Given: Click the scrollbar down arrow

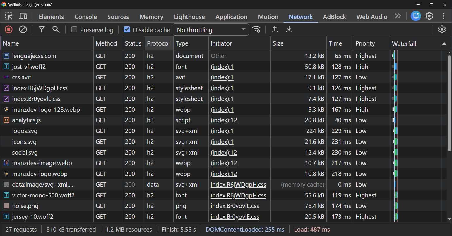Looking at the screenshot, I should click(449, 219).
